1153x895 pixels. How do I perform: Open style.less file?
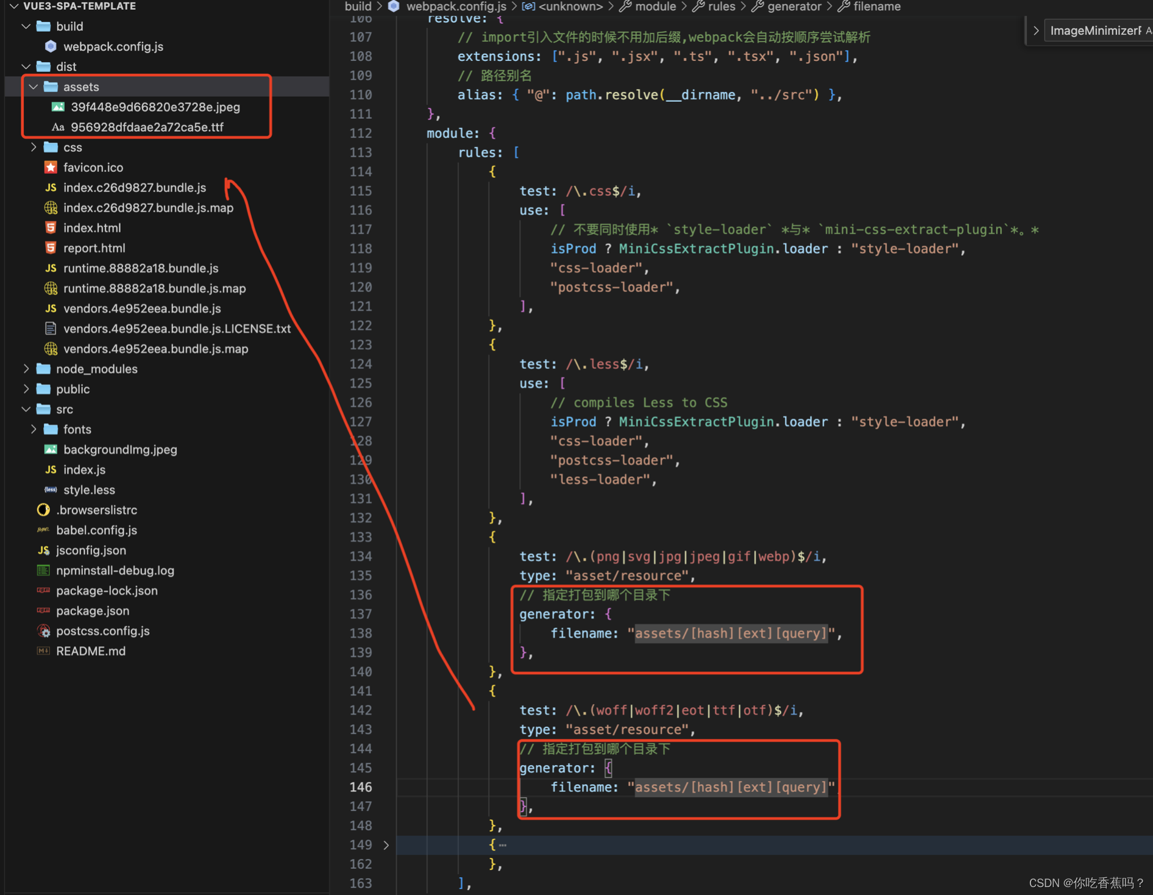89,490
